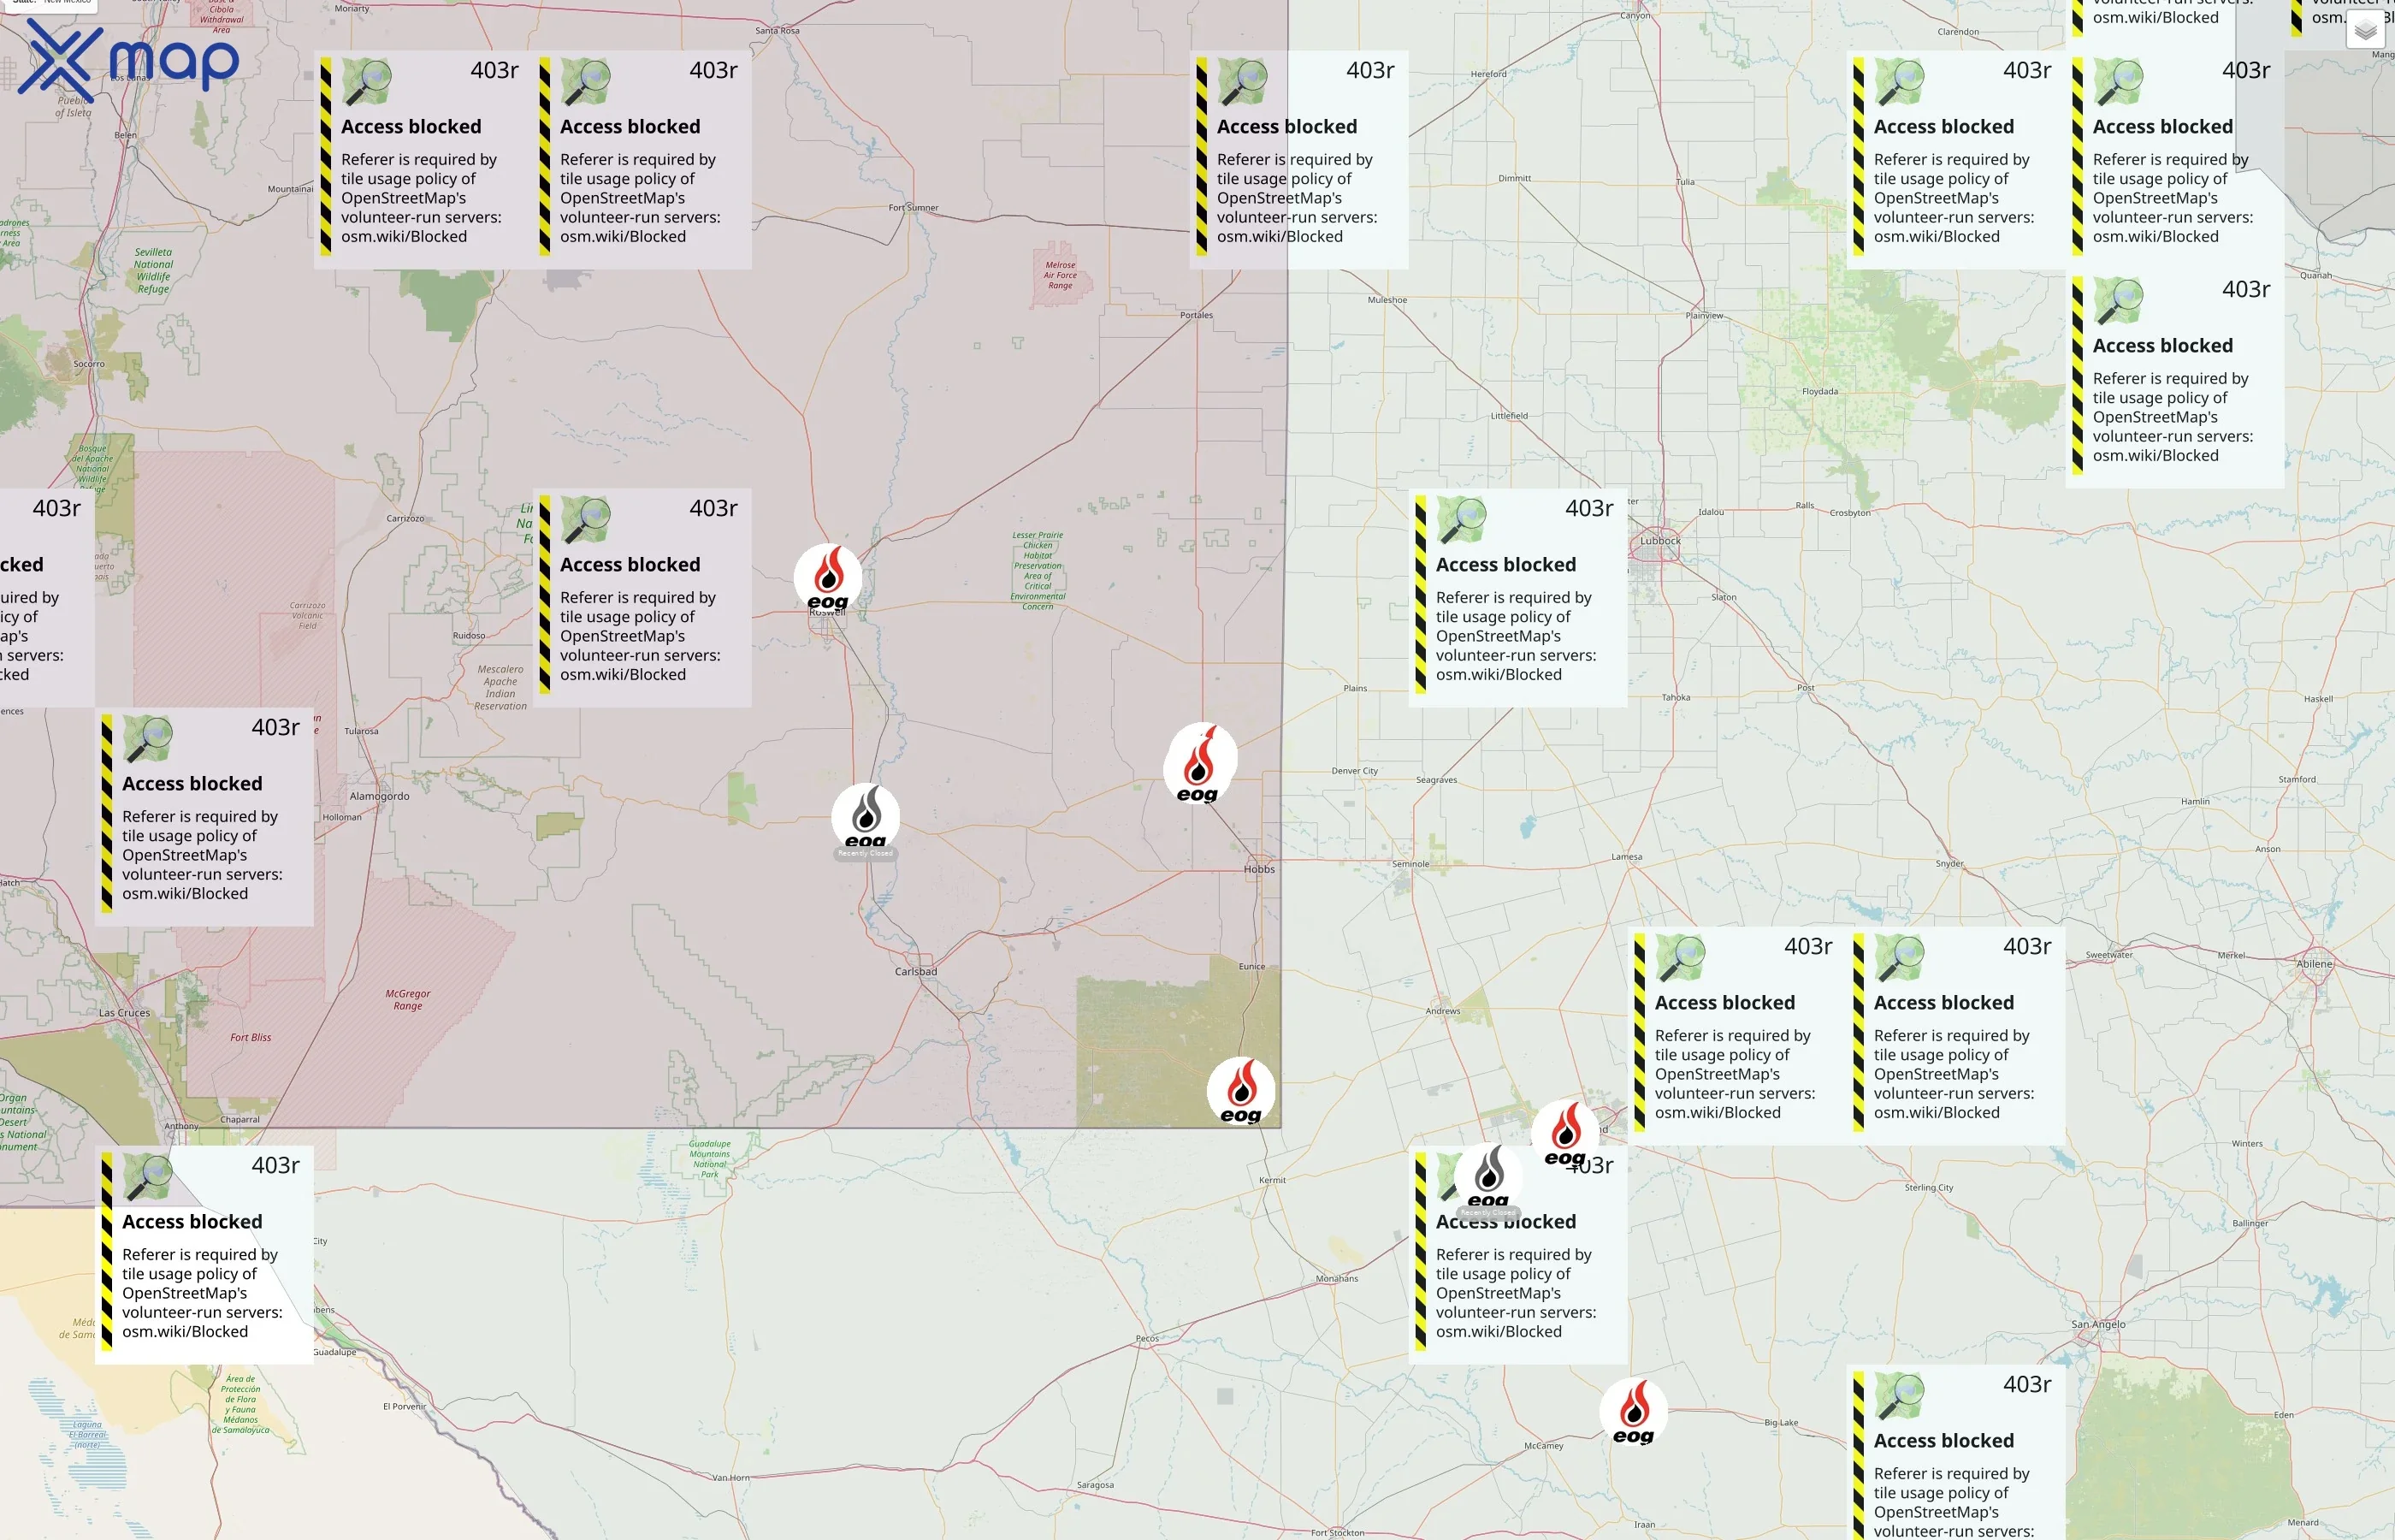Click the Ruidoso town label

click(x=469, y=635)
